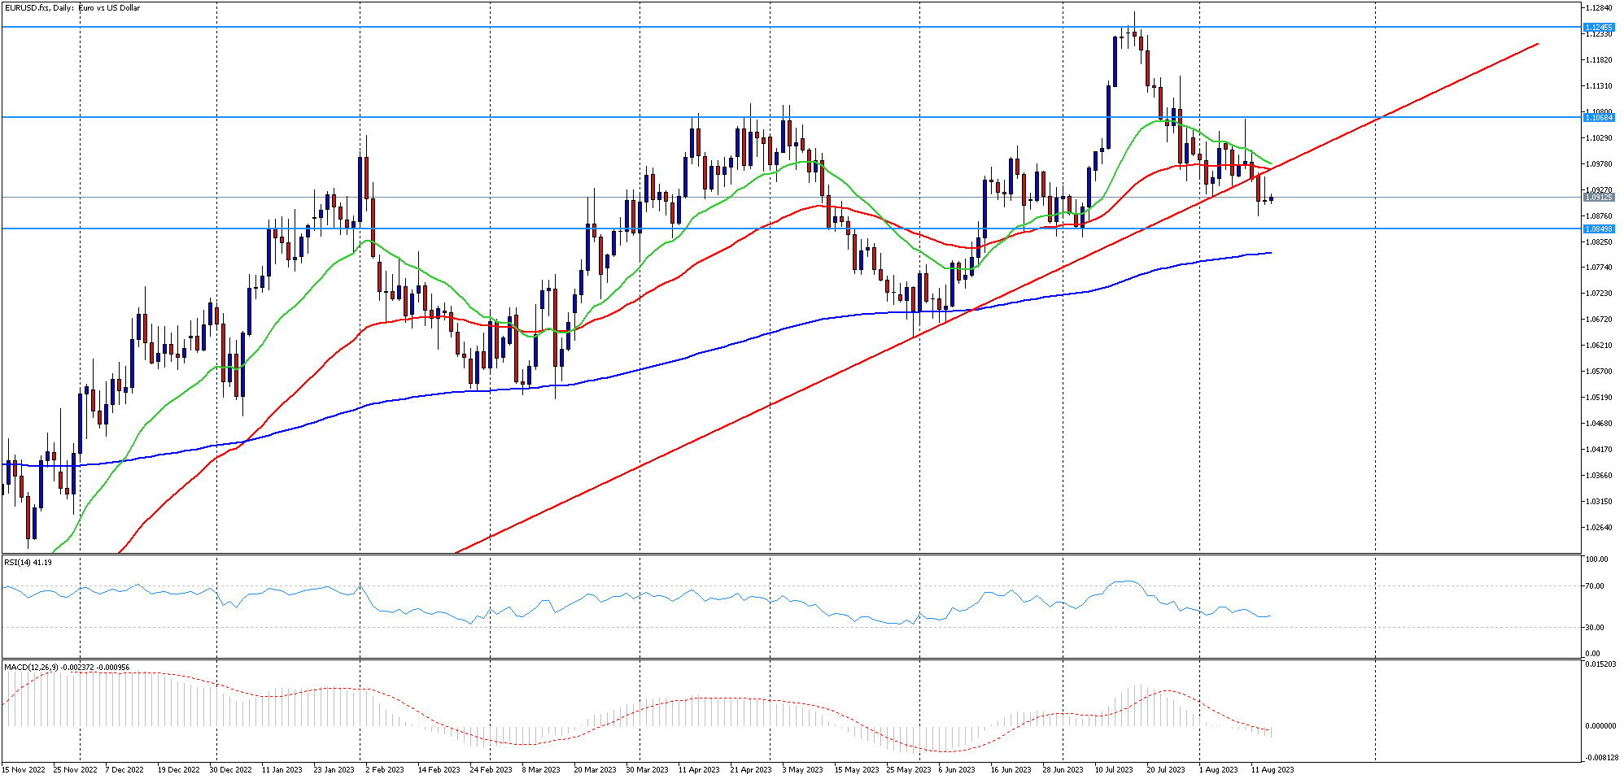1624x779 pixels.
Task: Click the "7 Dec 2022" date label
Action: click(124, 770)
